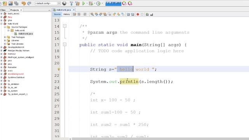This screenshot has width=249, height=140.
Task: Select the Tp_system_expert_1 project
Action: click(18, 94)
